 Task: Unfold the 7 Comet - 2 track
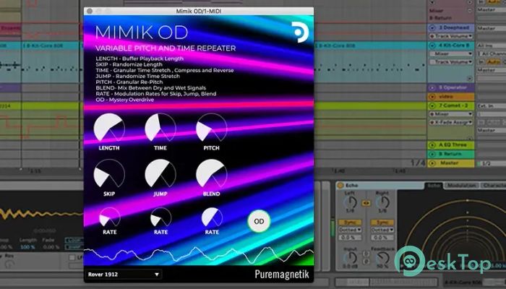pyautogui.click(x=432, y=105)
